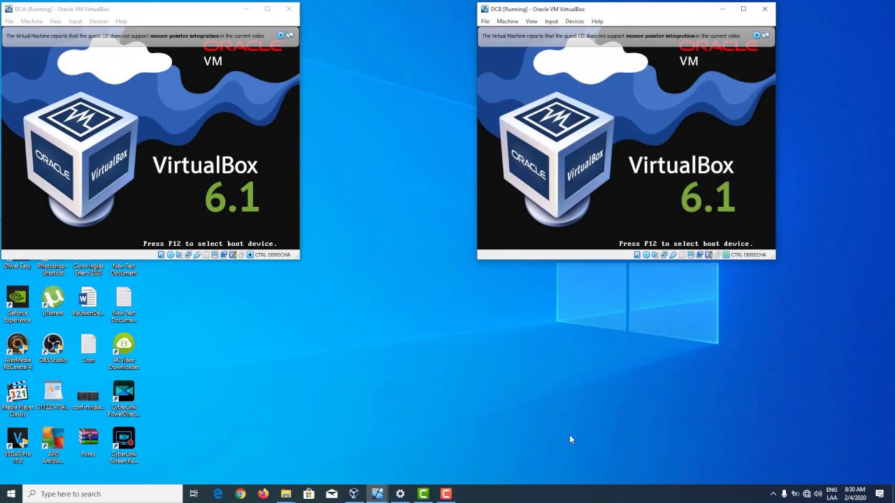Open the Machine menu in DCB window

(508, 21)
